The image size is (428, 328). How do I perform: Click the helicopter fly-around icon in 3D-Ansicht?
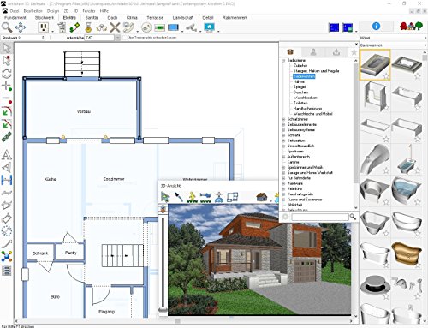205,197
